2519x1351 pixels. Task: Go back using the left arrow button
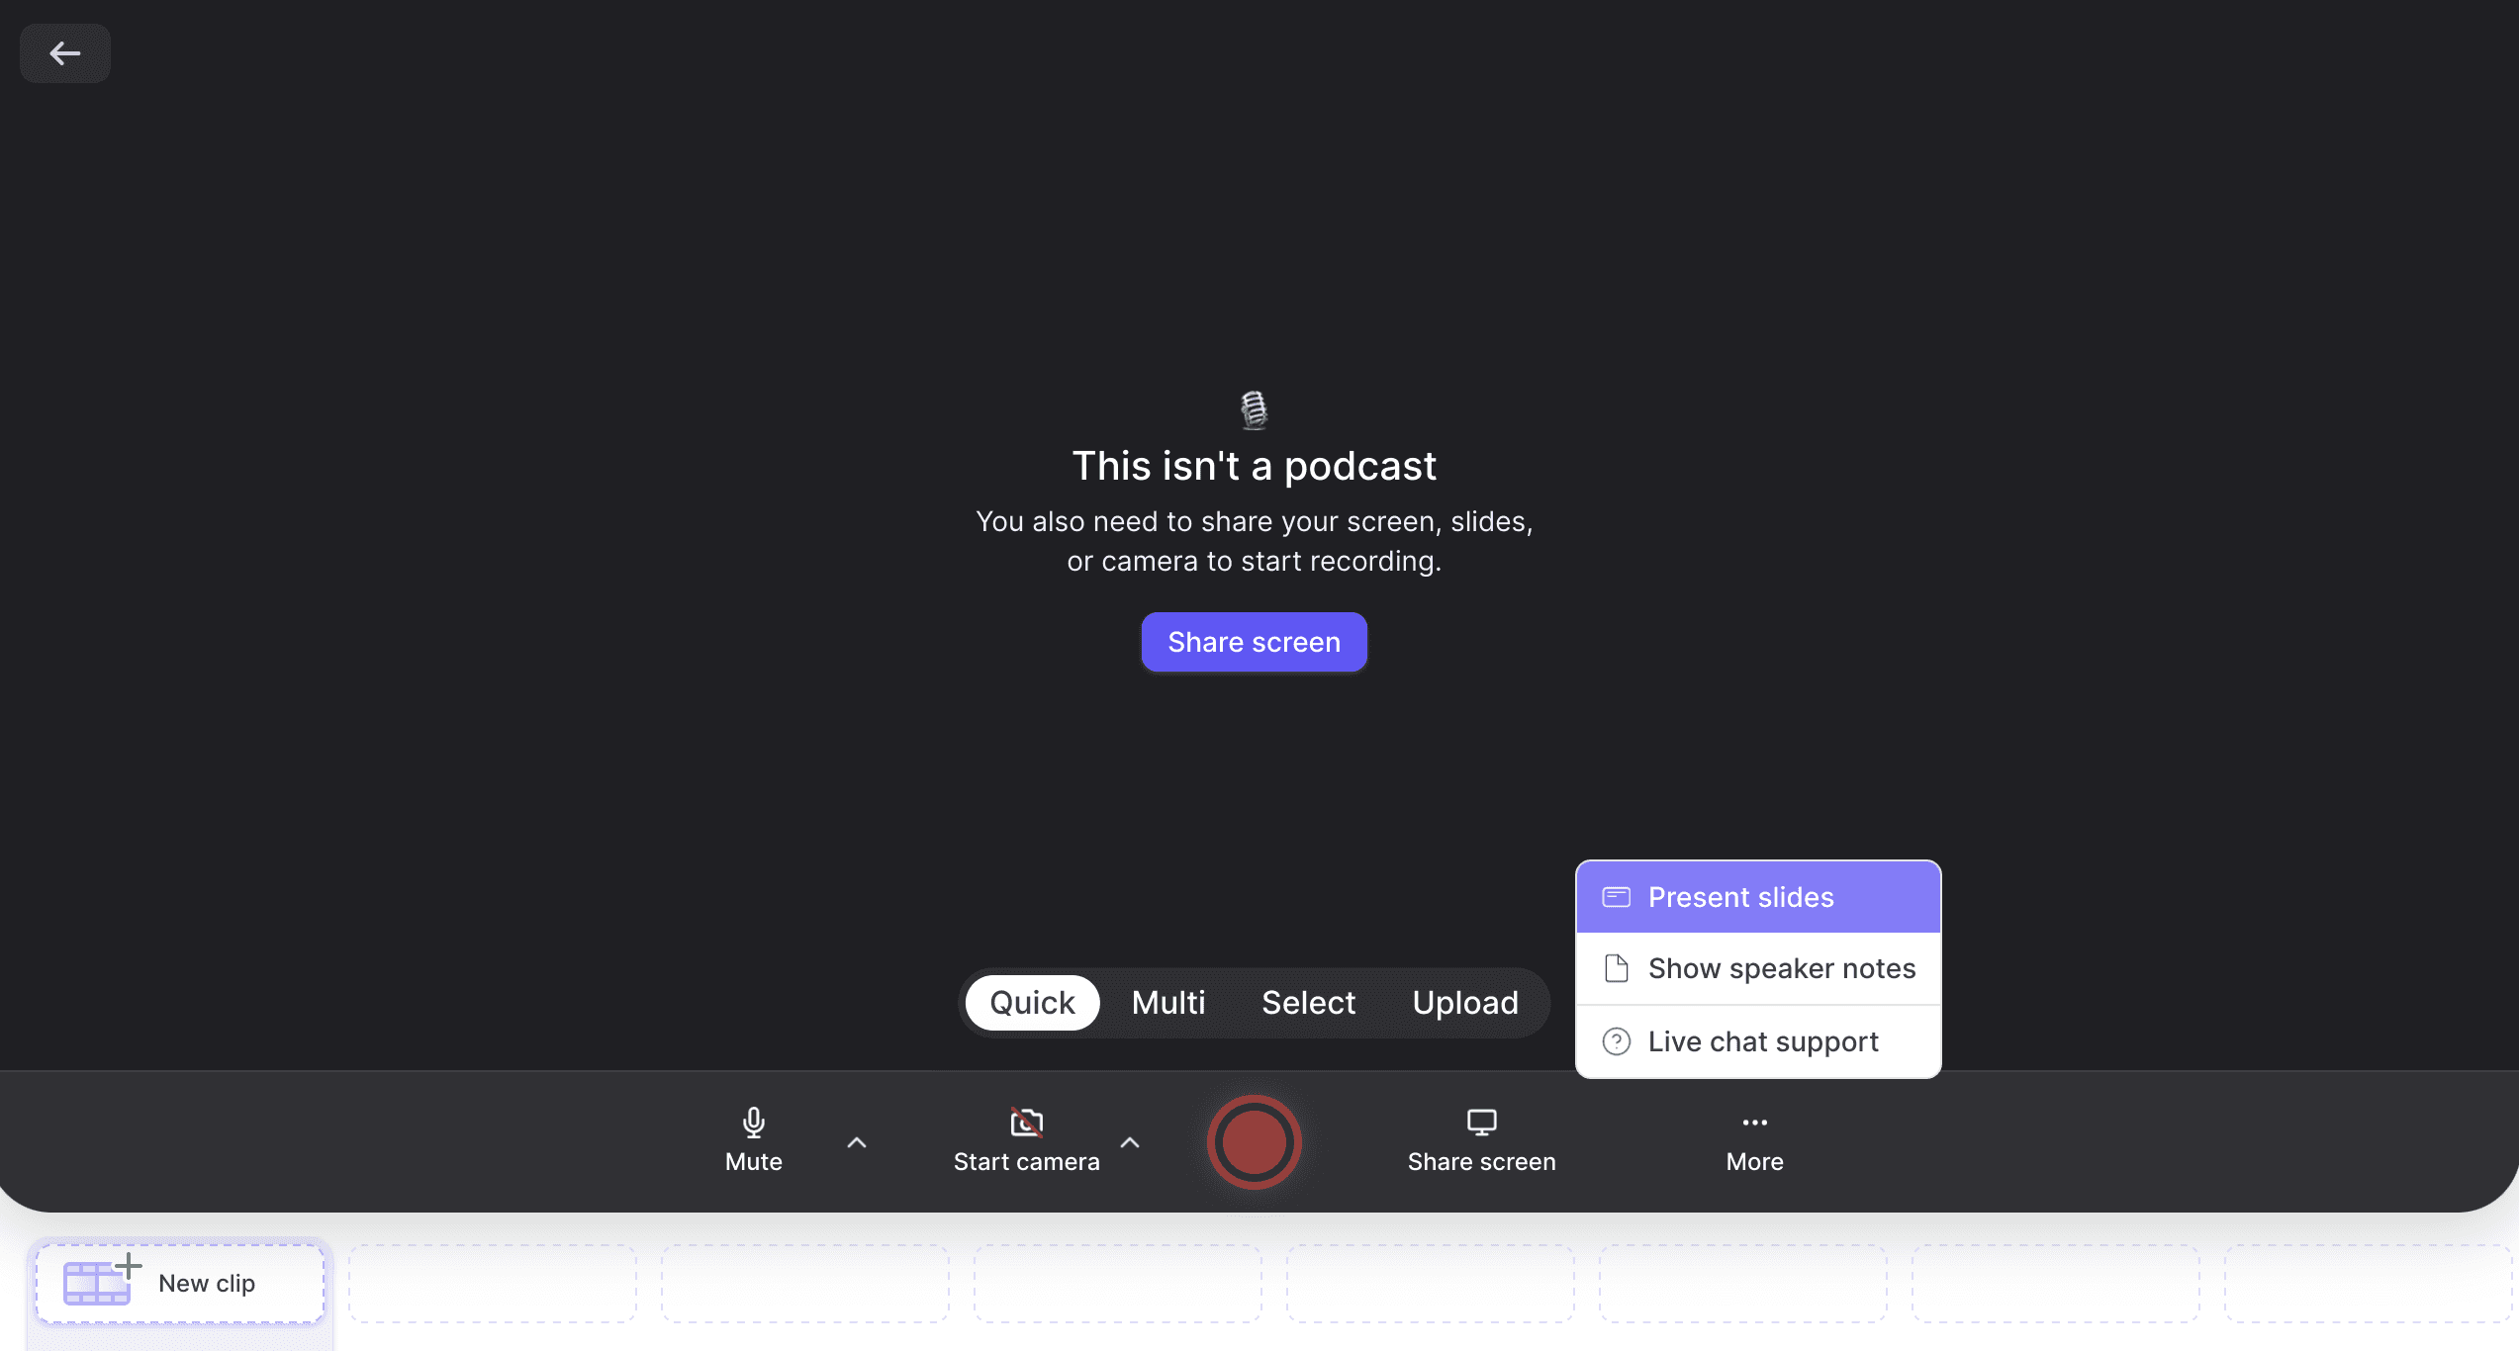65,53
